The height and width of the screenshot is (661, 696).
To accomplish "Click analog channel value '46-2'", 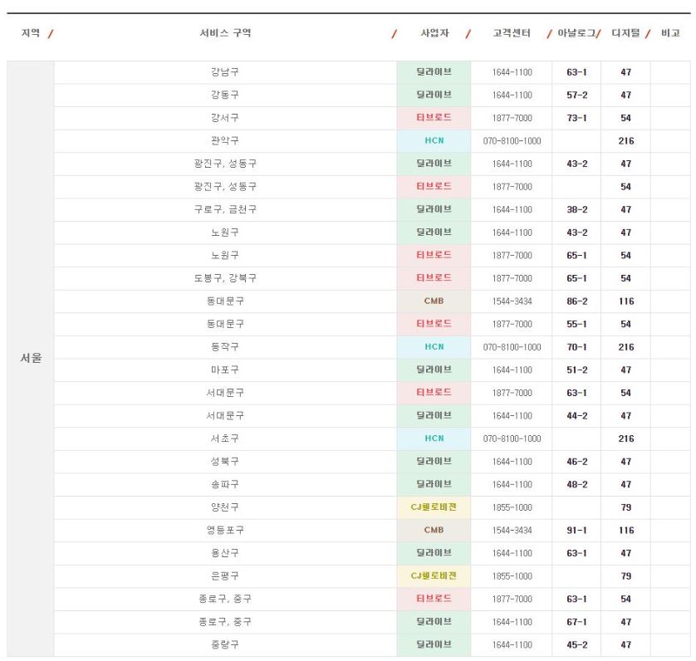I will (576, 462).
